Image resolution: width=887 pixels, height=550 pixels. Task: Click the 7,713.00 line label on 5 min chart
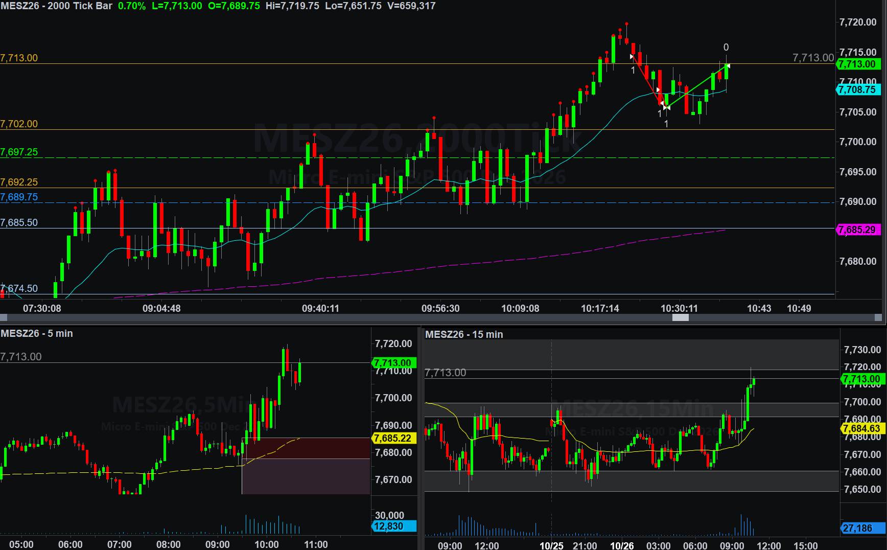tap(21, 357)
